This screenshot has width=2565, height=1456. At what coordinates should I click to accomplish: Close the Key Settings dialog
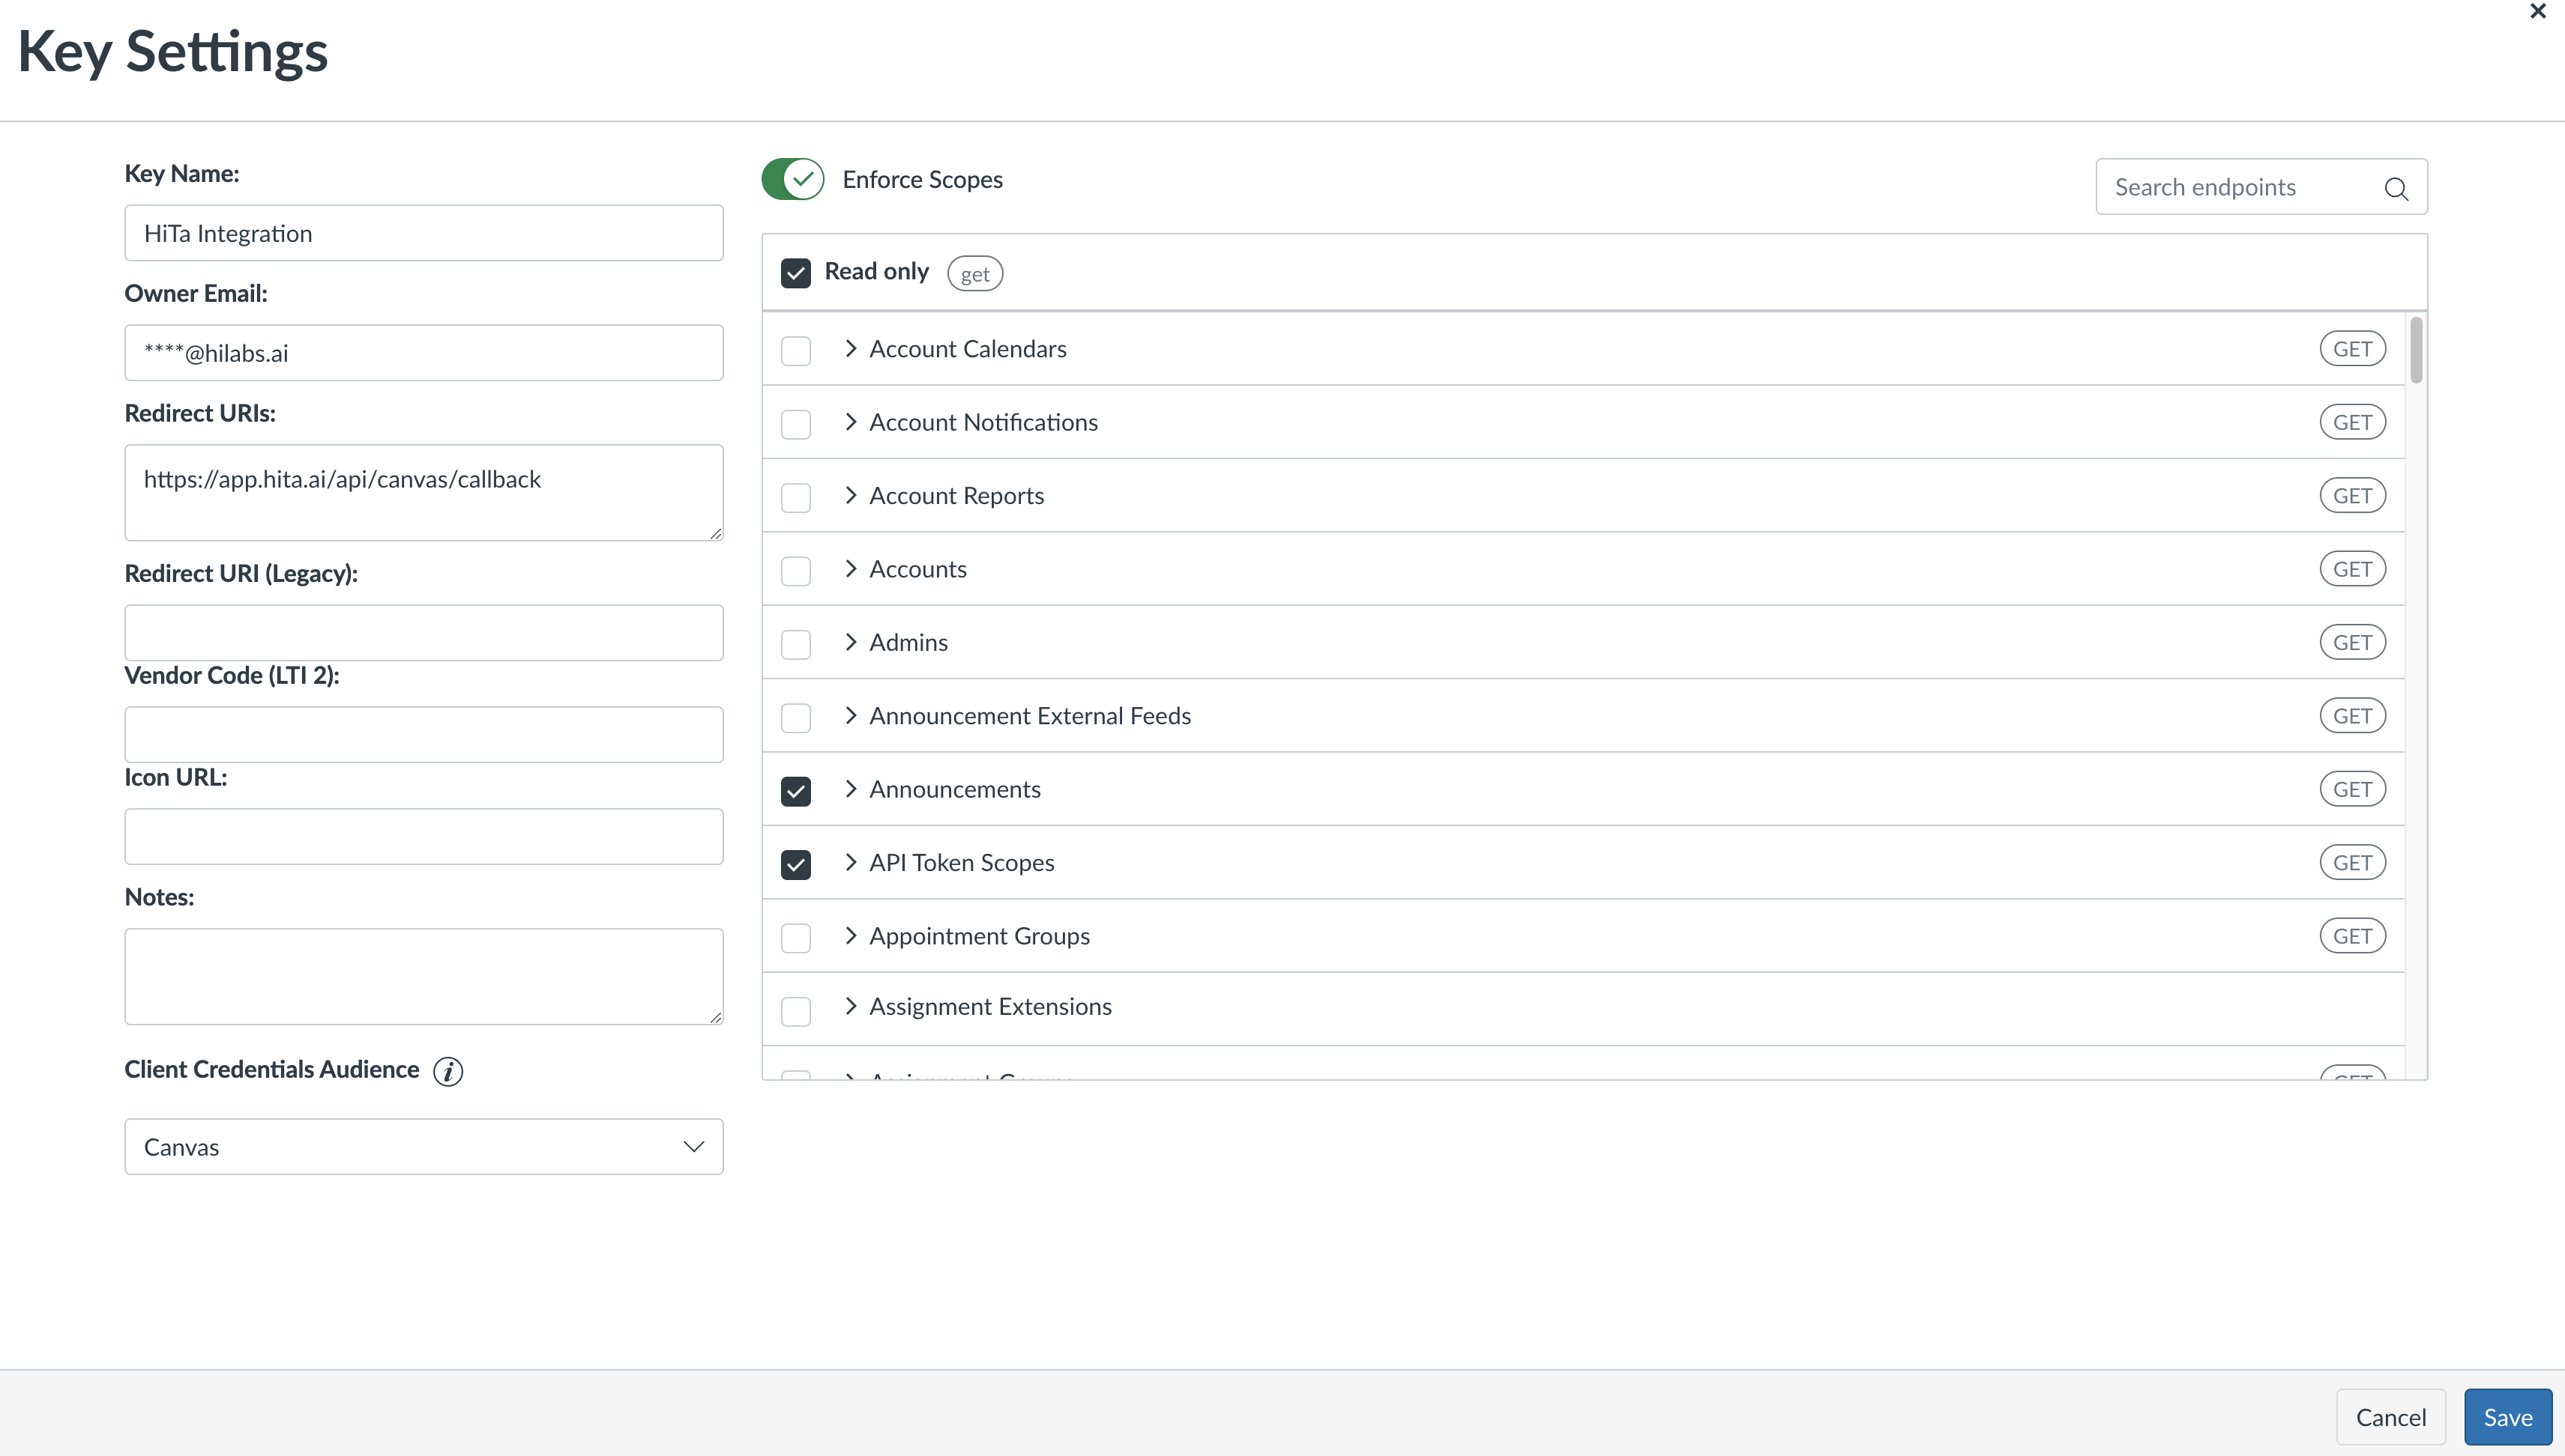pos(2537,11)
